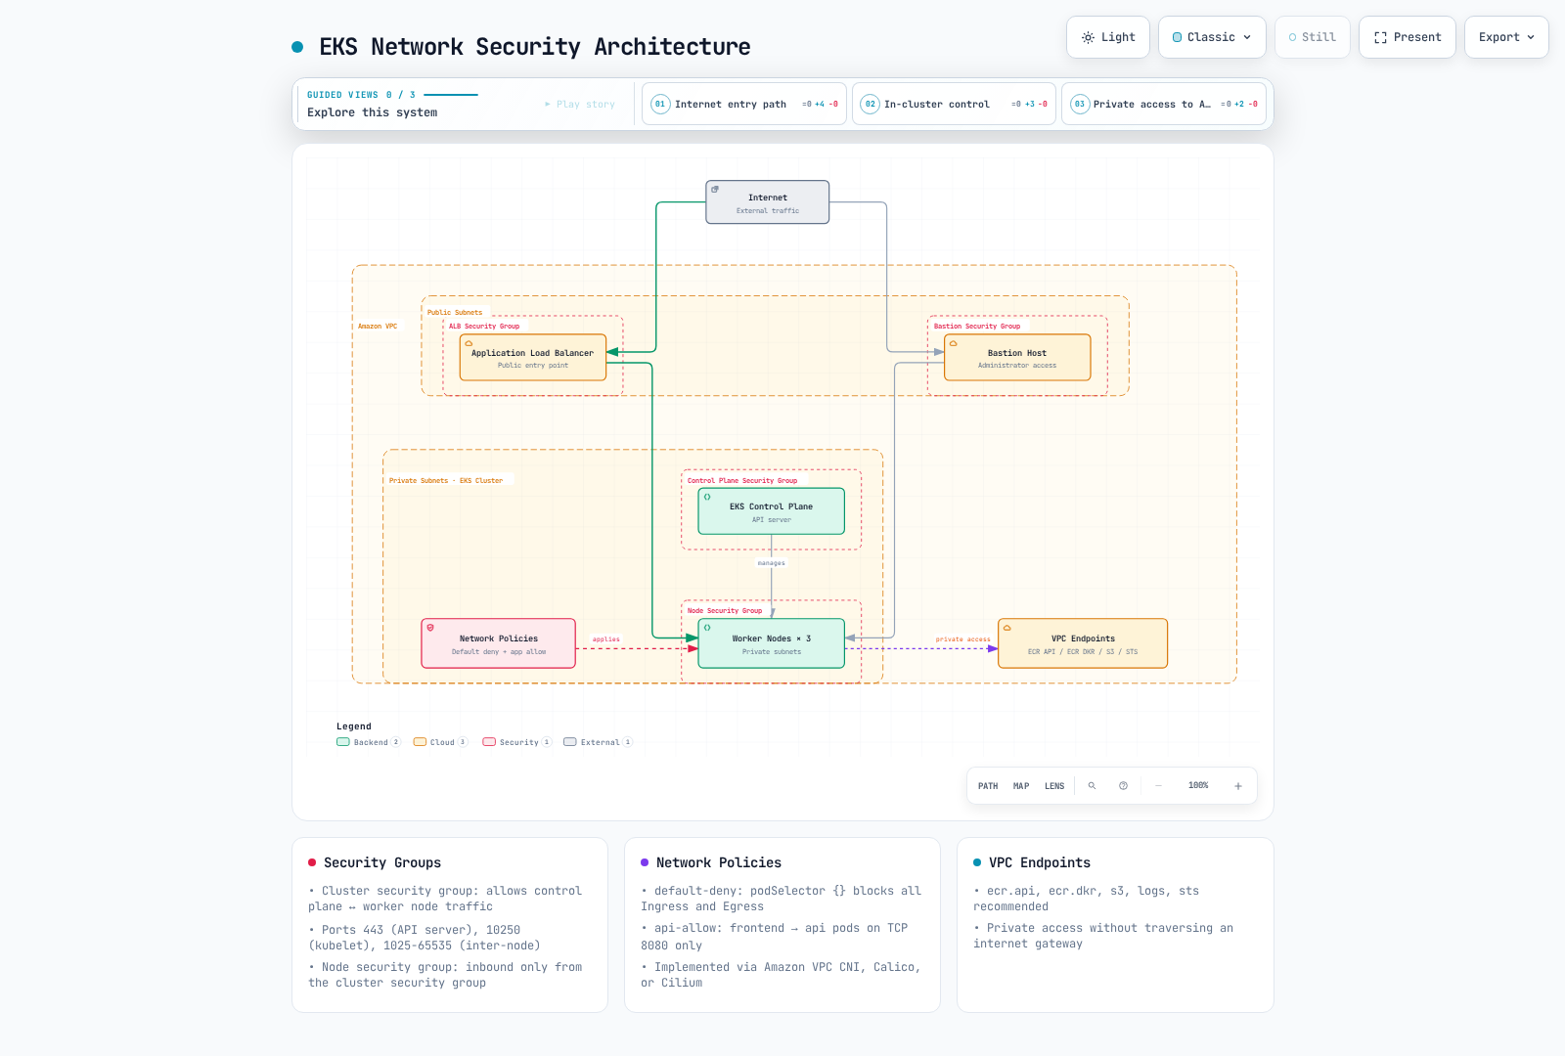Toggle the Cloud legend filter
Viewport: 1565px width, 1056px height.
pyautogui.click(x=440, y=742)
